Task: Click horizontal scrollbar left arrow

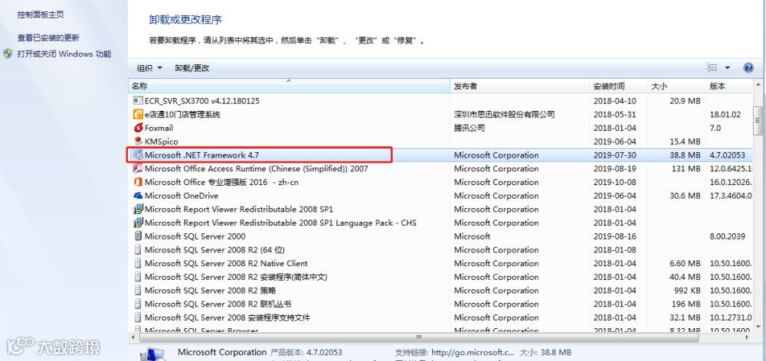Action: [x=133, y=337]
